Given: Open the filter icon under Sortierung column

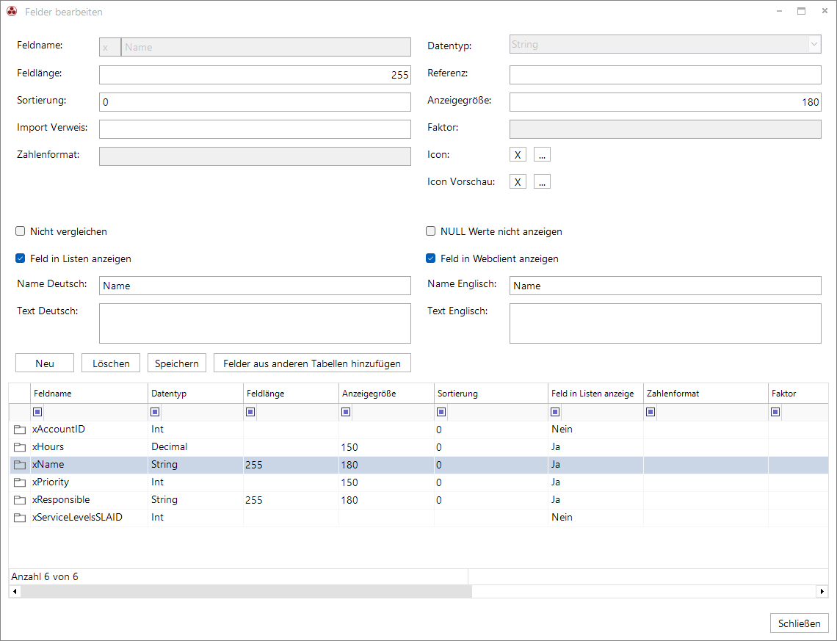Looking at the screenshot, I should [x=441, y=412].
